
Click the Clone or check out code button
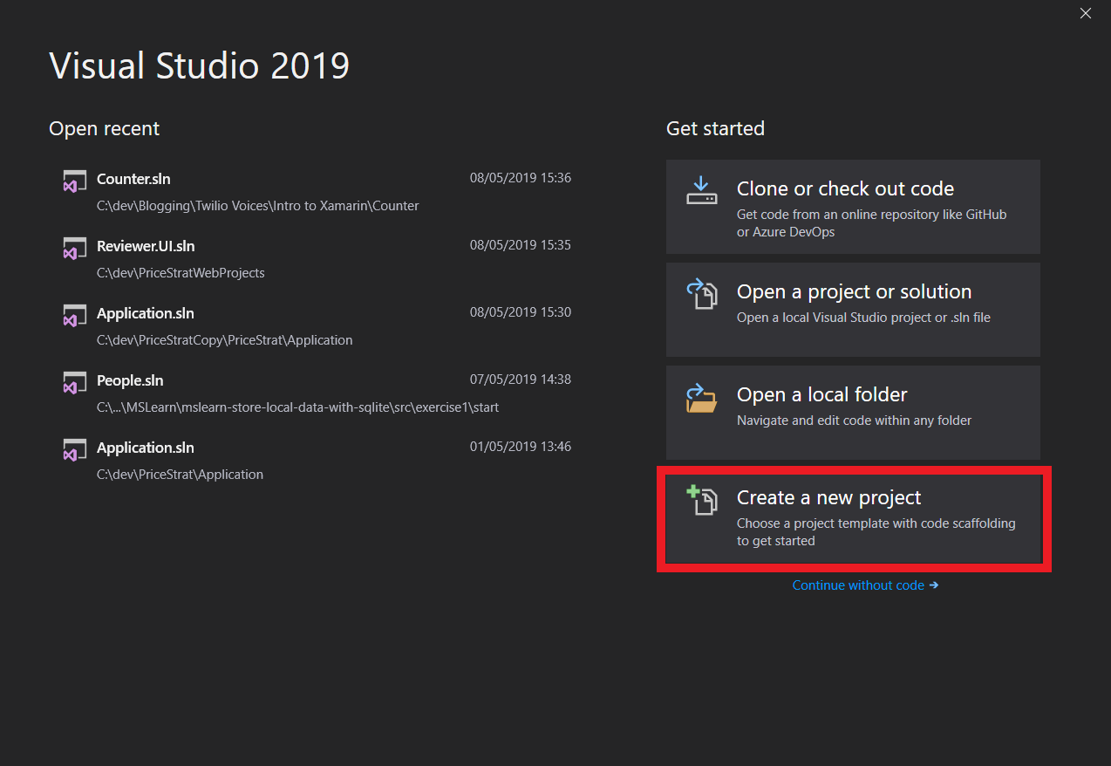click(x=853, y=207)
